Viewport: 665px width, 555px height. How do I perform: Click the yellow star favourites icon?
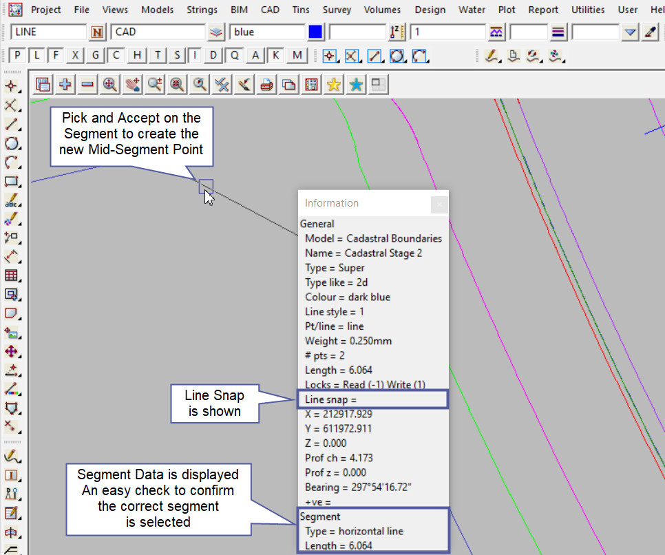coord(334,84)
